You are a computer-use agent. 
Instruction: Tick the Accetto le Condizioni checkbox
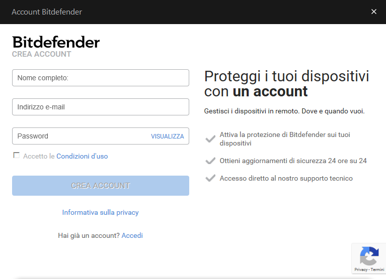tap(17, 156)
